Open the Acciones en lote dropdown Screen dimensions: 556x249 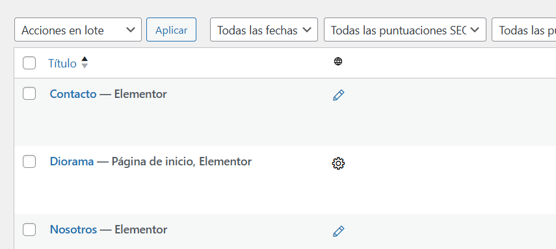click(x=78, y=30)
